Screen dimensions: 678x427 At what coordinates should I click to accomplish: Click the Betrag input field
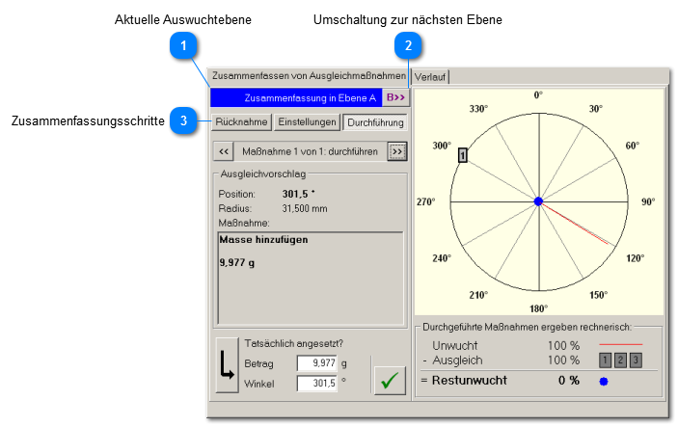pos(316,363)
